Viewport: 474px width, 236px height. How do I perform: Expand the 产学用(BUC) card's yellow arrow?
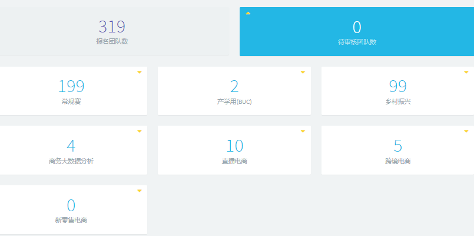pyautogui.click(x=303, y=72)
